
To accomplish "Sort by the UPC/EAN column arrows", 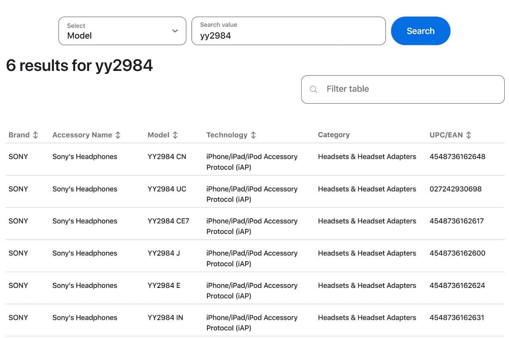I will click(469, 135).
